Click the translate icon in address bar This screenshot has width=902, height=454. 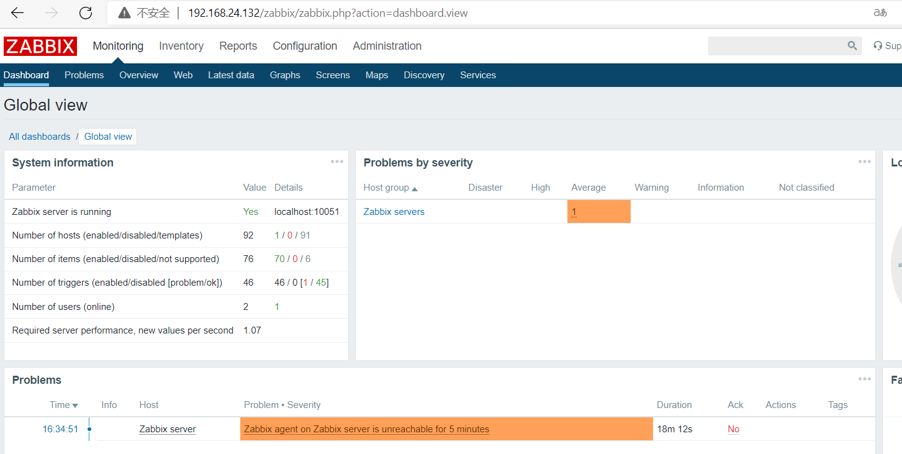[880, 13]
